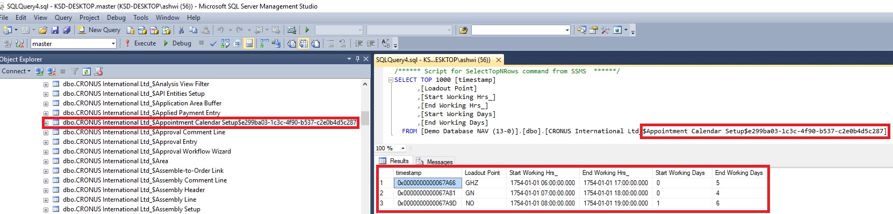Pin the Object Explorer panel
The height and width of the screenshot is (214, 893).
(x=357, y=59)
